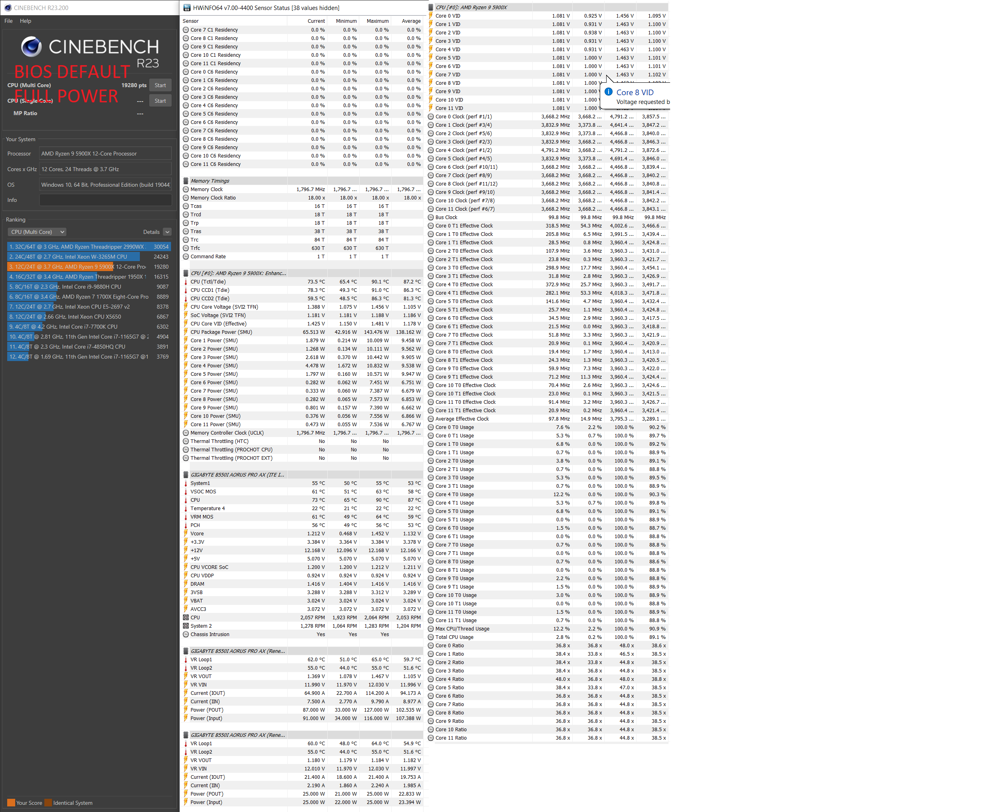Click the chip icon beside Memory Timings header

coord(185,181)
